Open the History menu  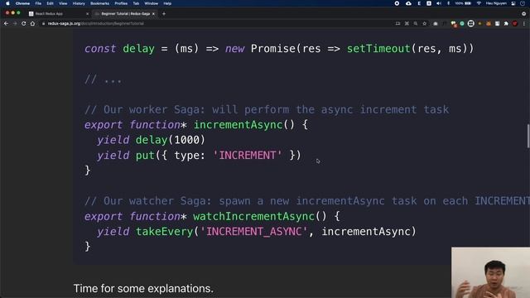pyautogui.click(x=79, y=3)
